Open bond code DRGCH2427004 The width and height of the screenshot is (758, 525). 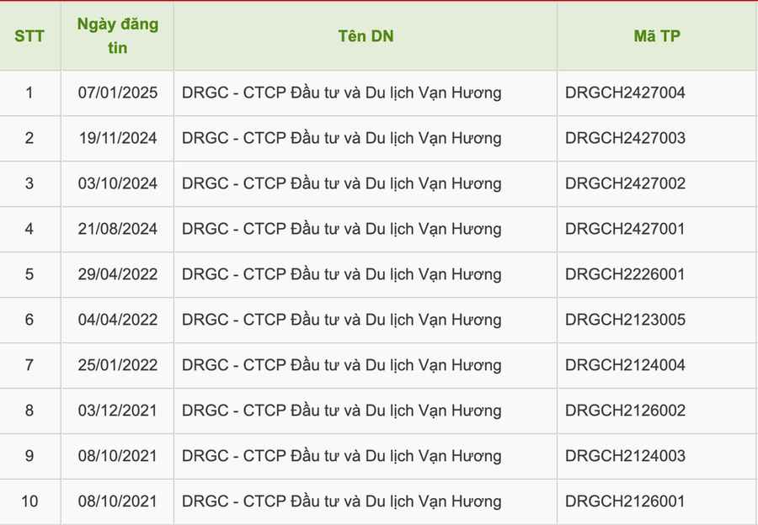tap(625, 93)
